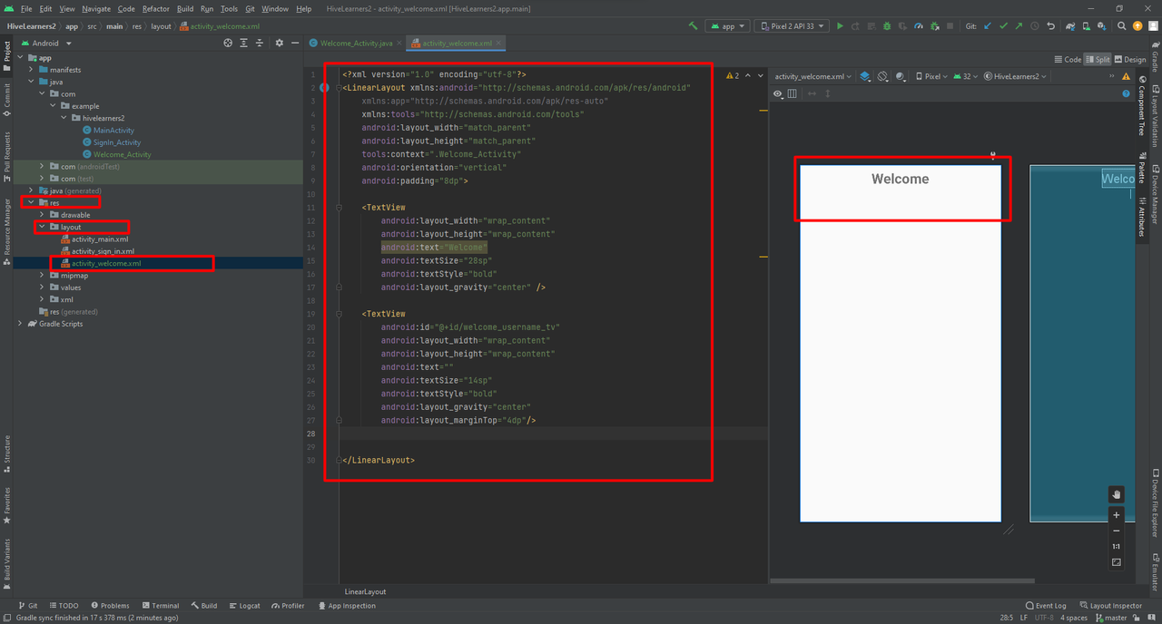Click master branch in the status bar
The height and width of the screenshot is (624, 1162).
[1109, 617]
